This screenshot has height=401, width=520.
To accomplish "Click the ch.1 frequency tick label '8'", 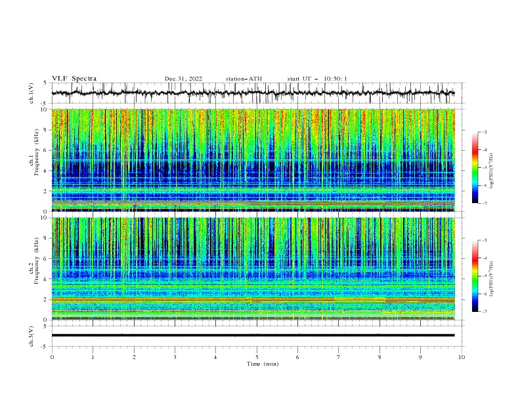I will click(x=45, y=130).
